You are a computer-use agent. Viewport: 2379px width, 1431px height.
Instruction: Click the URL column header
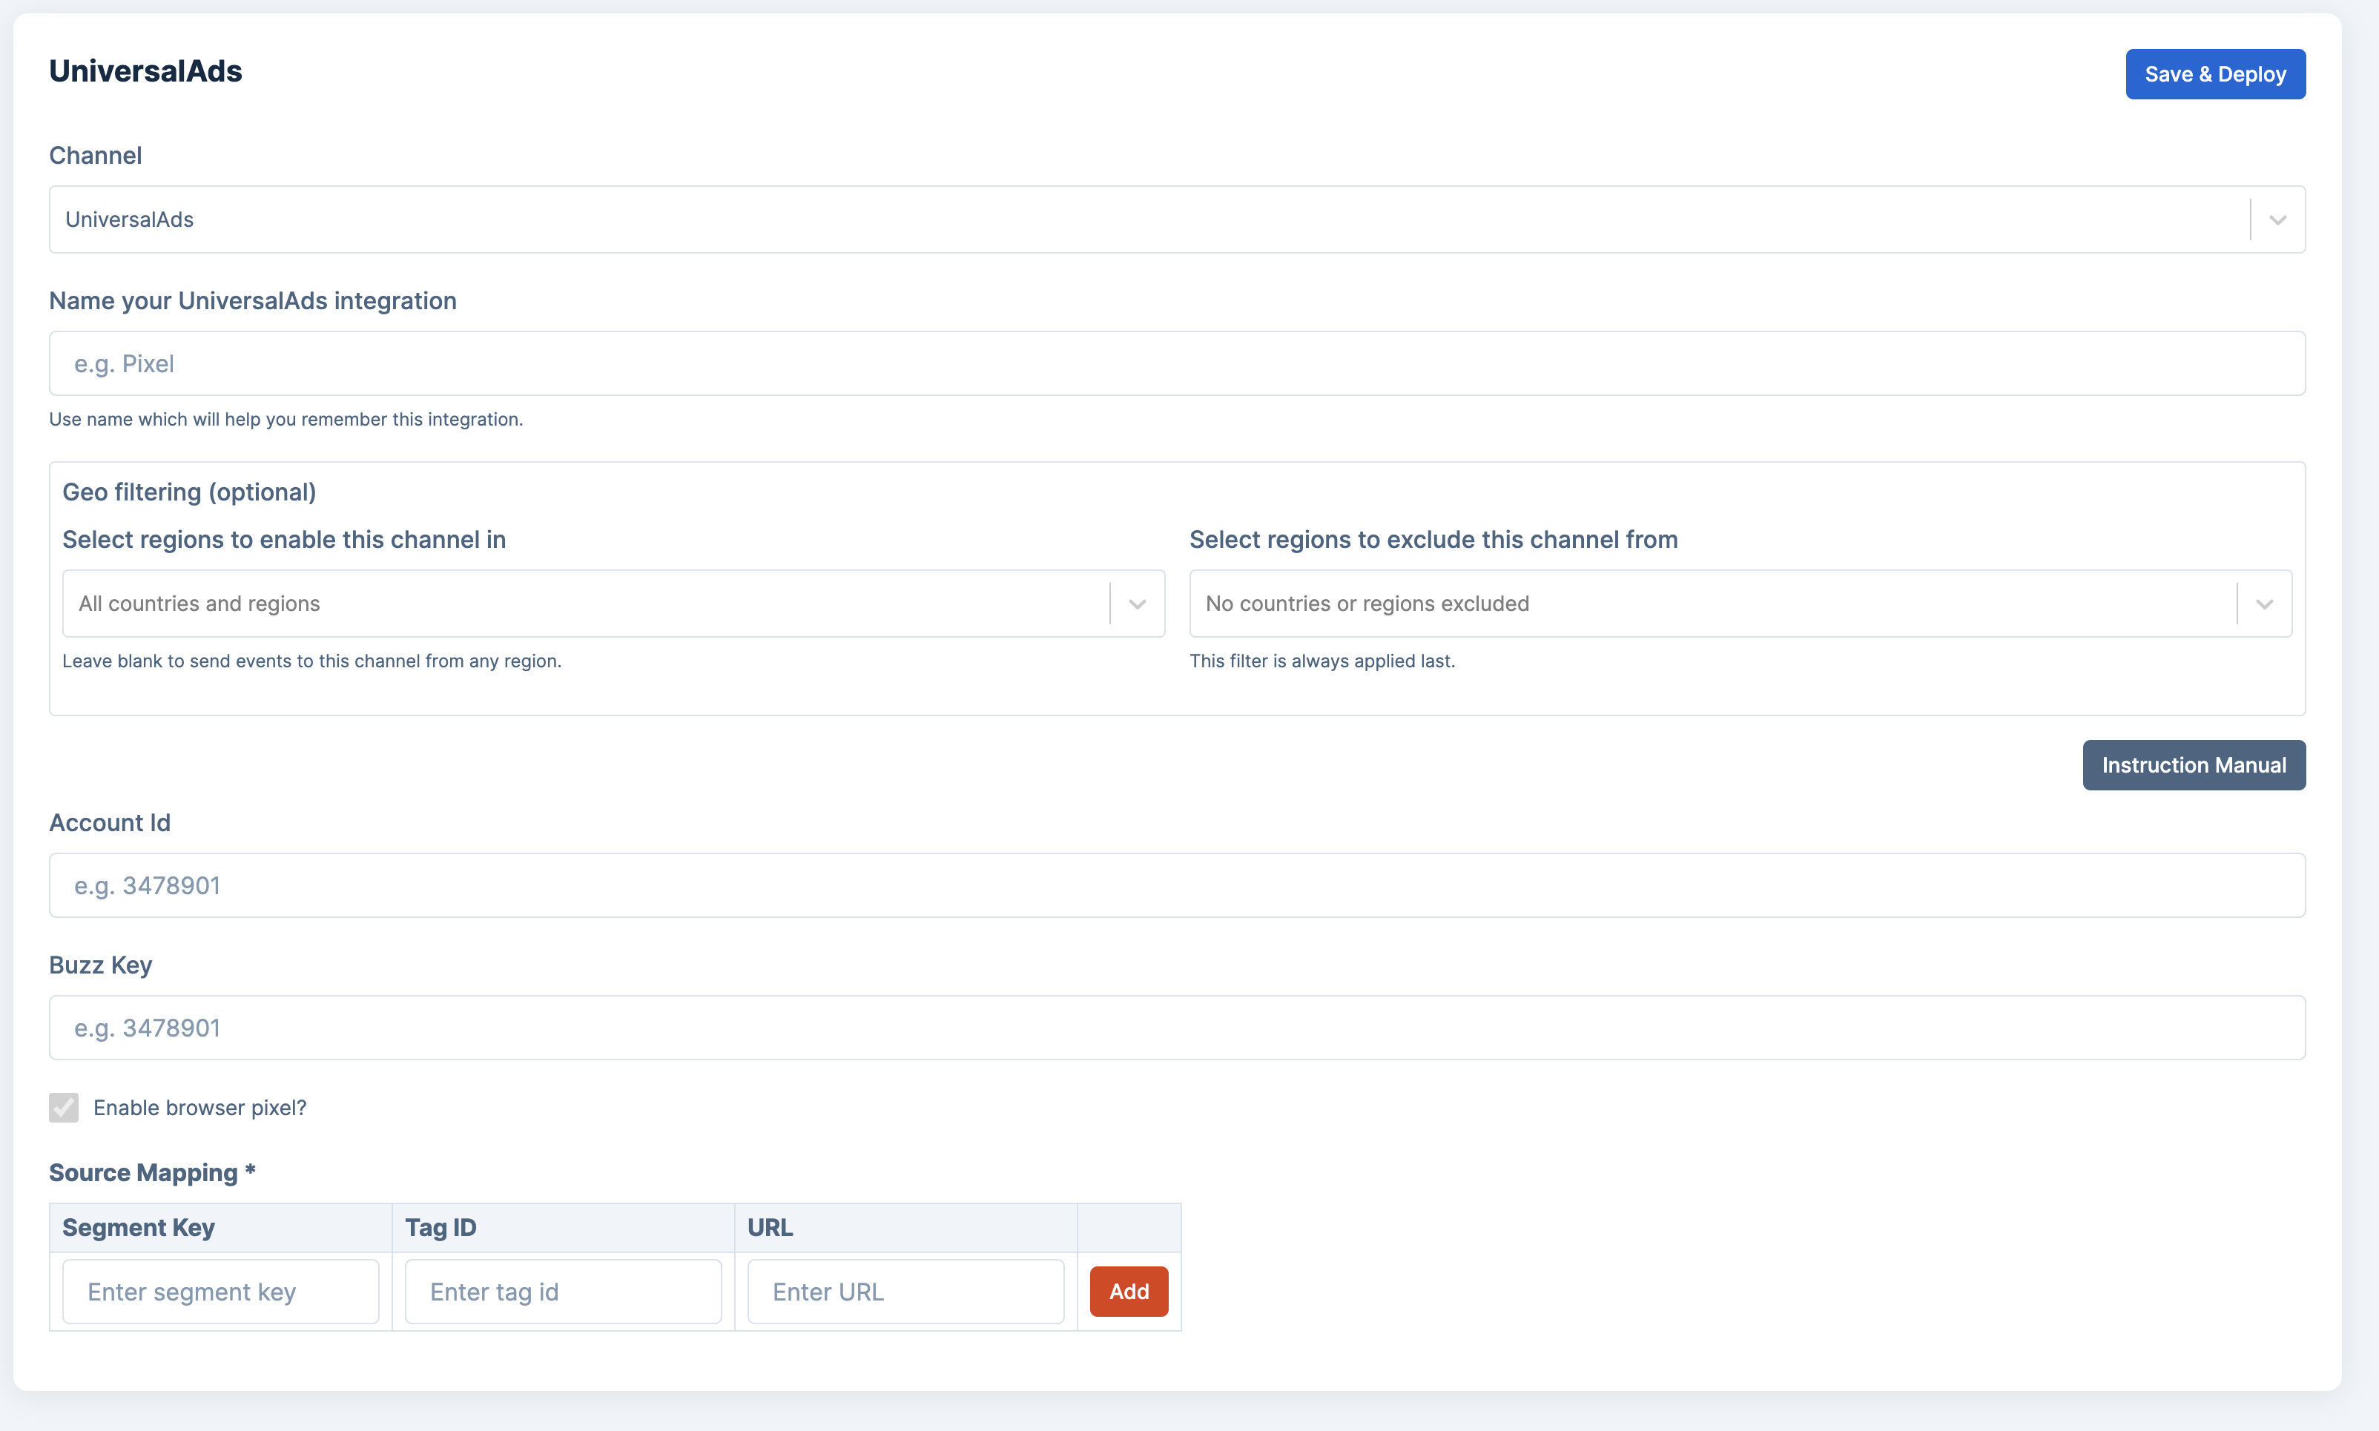click(770, 1228)
